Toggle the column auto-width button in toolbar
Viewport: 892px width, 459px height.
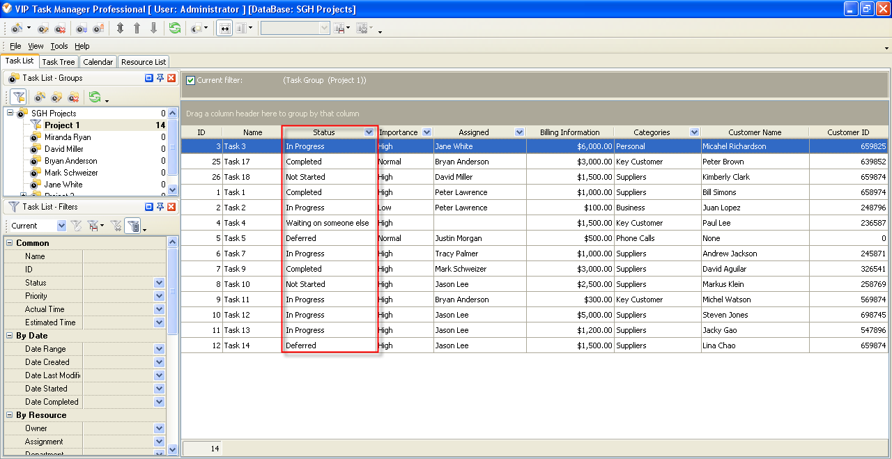click(x=225, y=29)
